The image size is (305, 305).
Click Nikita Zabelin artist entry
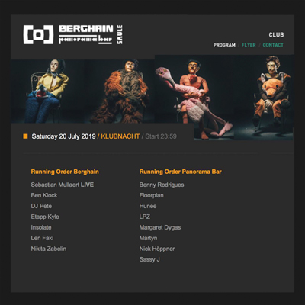(x=49, y=249)
